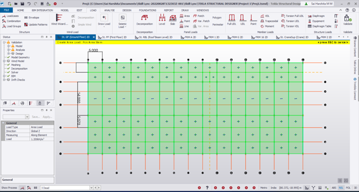Image resolution: width=359 pixels, height=192 pixels.
Task: Toggle the ABS coordinate mode
Action: (x=334, y=188)
